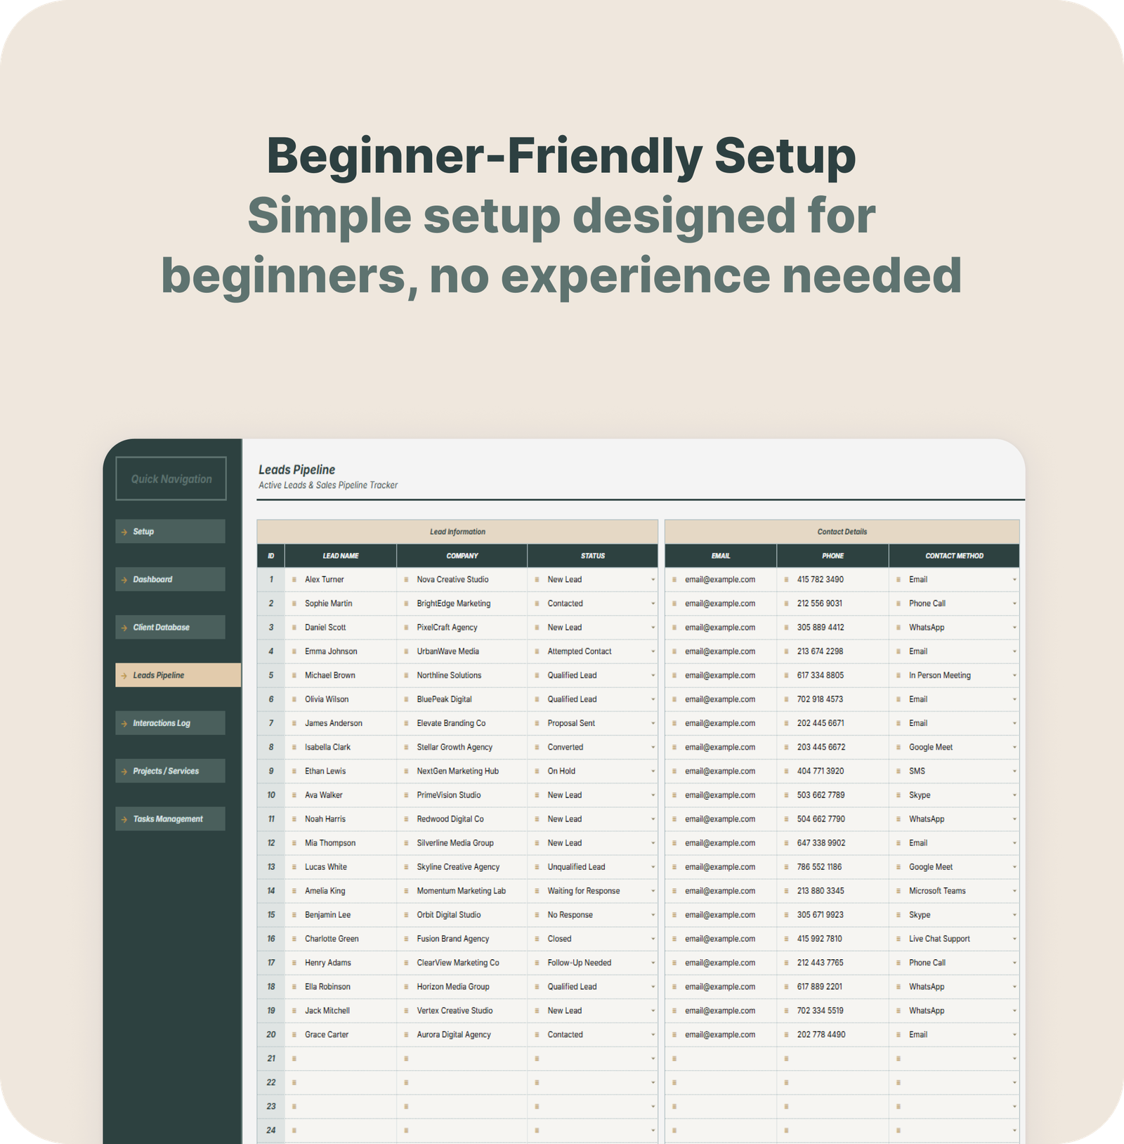Viewport: 1124px width, 1144px height.
Task: Select the Elevate Branding Co cell
Action: (462, 723)
